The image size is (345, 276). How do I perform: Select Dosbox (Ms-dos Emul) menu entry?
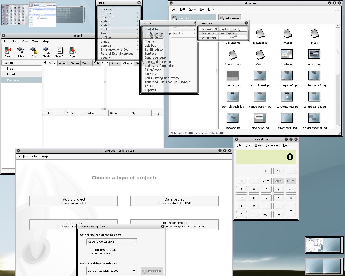[223, 33]
